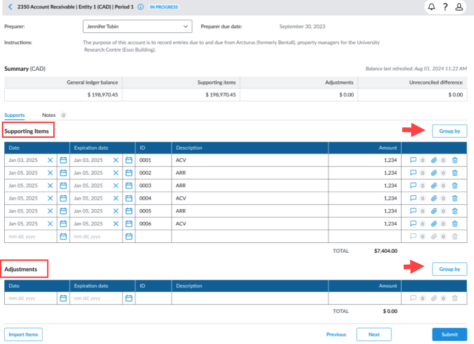
Task: Expand the Preparer dropdown for Jennifer Tobin
Action: click(x=185, y=27)
